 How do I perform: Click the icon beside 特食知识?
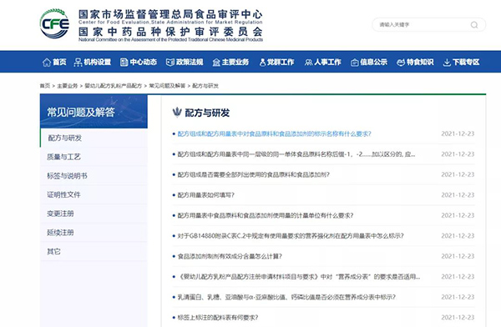(x=401, y=63)
